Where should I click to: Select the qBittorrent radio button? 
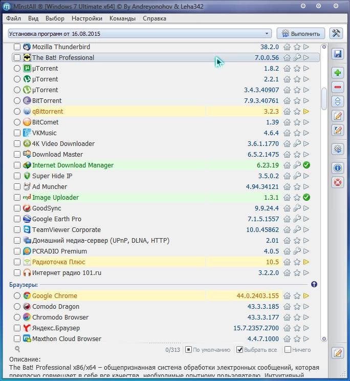[x=17, y=112]
